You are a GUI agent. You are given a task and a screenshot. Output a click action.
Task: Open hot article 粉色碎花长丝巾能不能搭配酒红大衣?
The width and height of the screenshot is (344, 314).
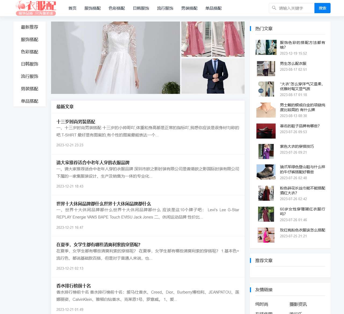(303, 190)
